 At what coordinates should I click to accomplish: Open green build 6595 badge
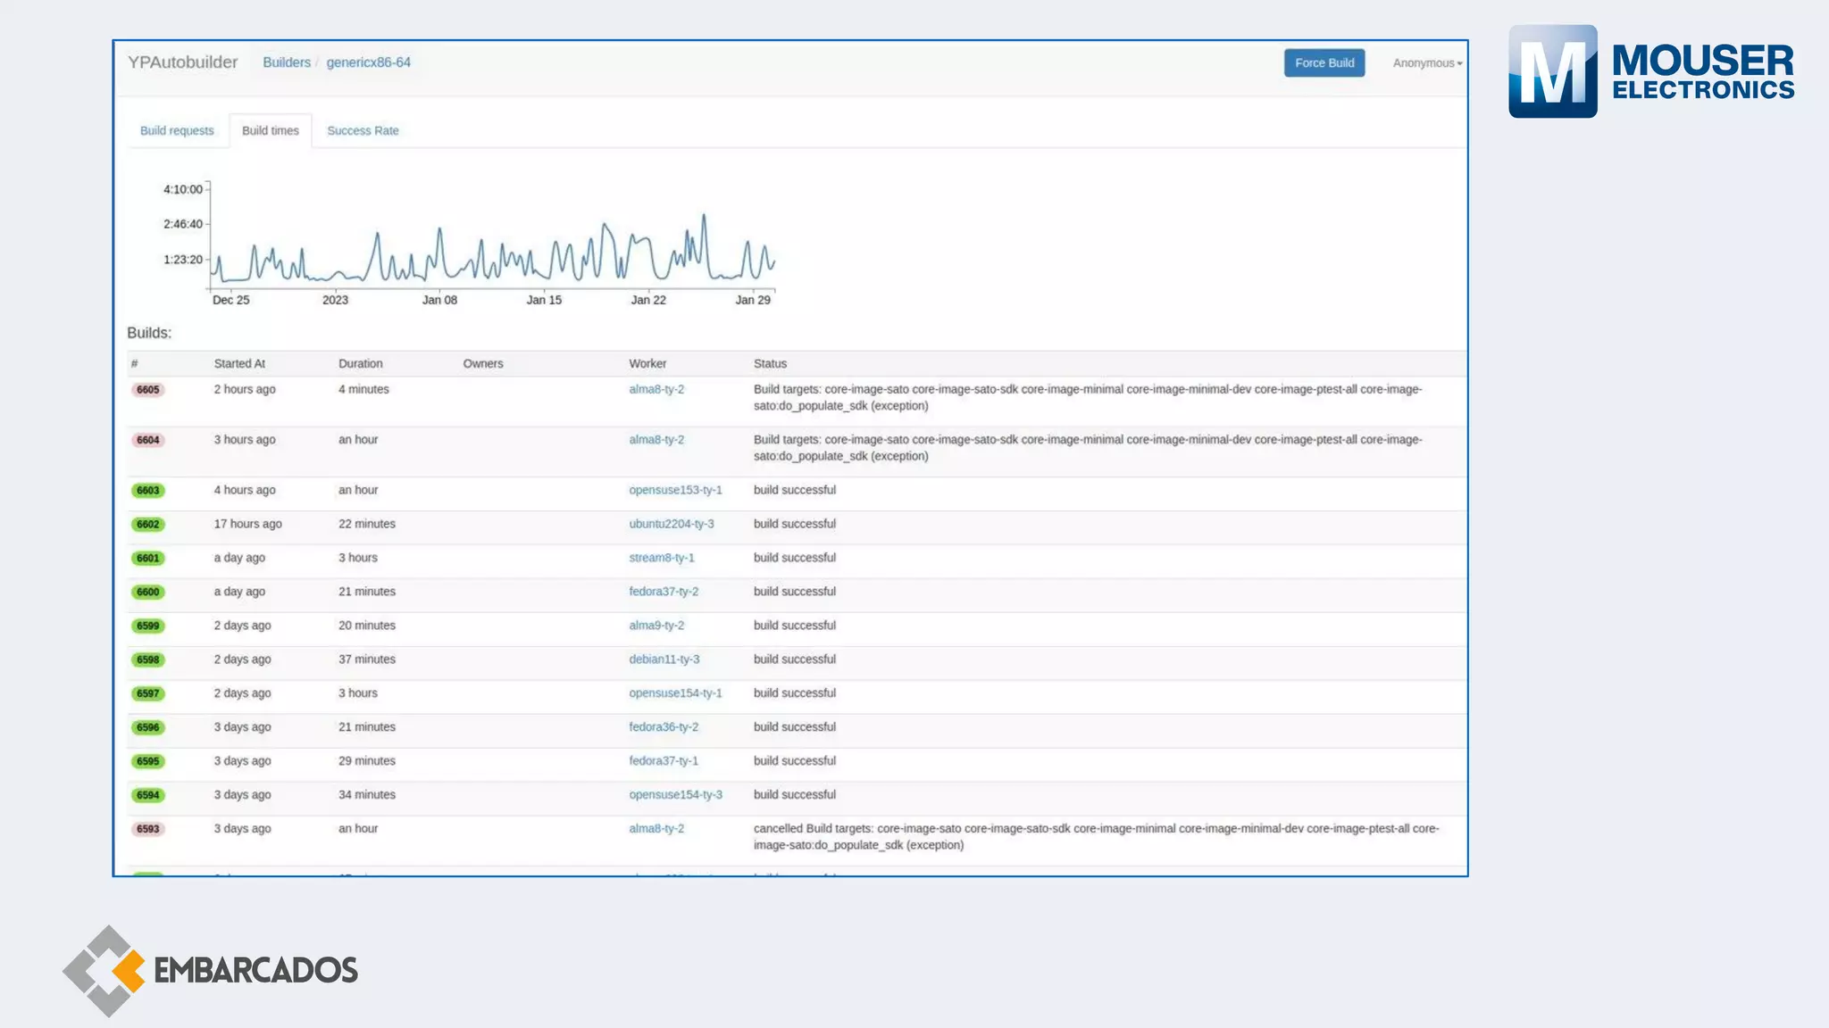pos(148,762)
